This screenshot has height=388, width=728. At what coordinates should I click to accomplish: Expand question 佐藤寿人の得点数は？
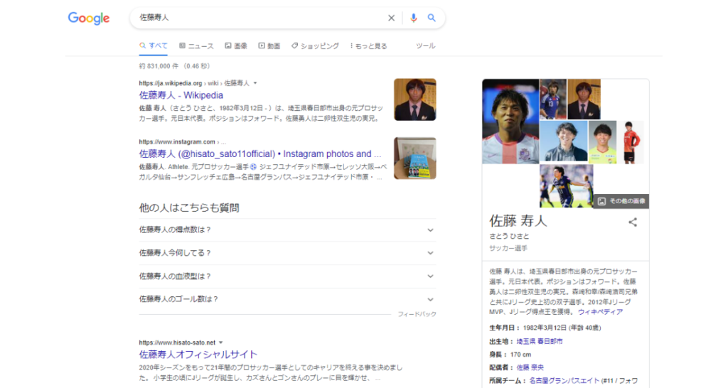click(287, 230)
